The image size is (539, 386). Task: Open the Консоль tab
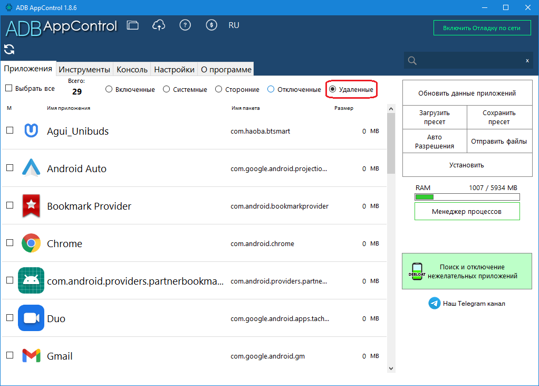(132, 69)
